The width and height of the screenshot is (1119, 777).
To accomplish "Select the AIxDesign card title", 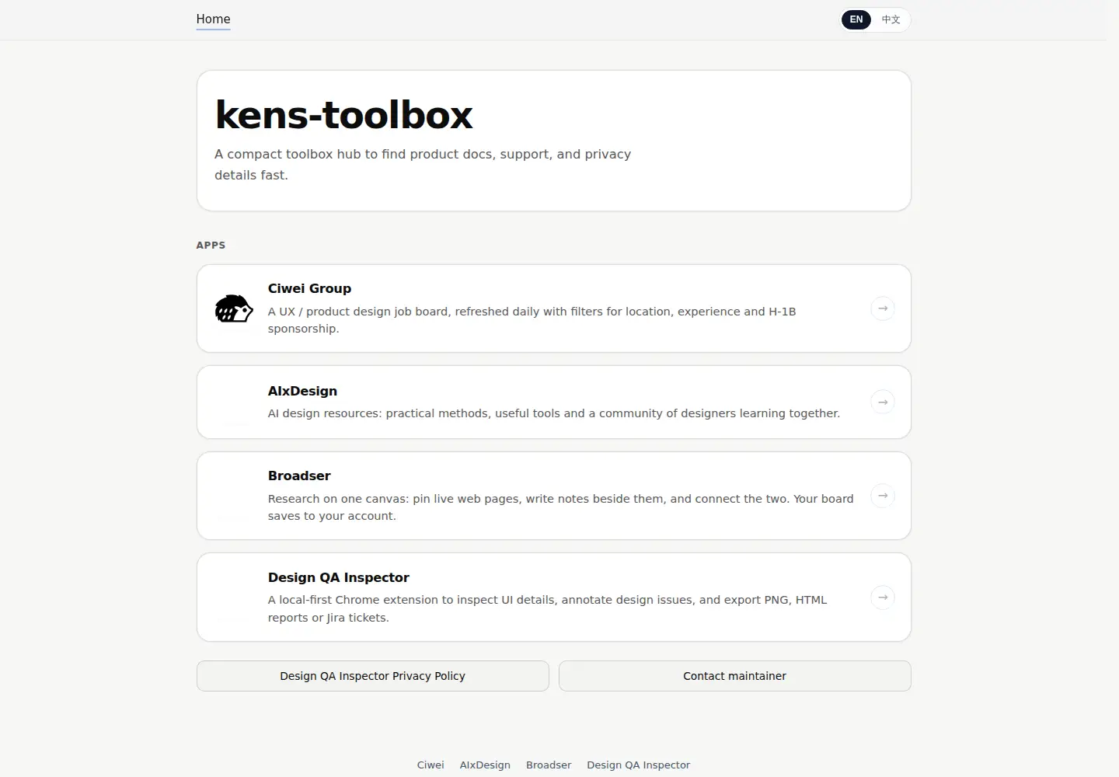I will (302, 391).
